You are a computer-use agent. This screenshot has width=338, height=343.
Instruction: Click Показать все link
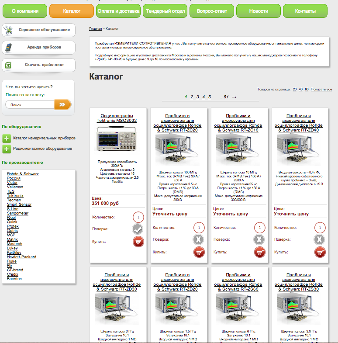[321, 89]
